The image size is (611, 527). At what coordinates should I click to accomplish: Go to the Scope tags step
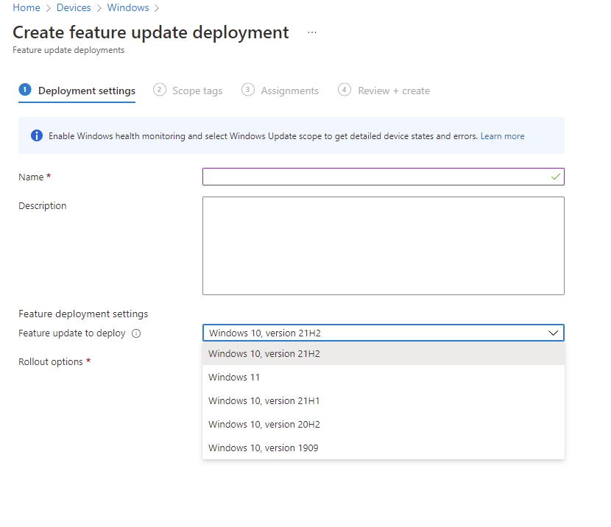coord(188,91)
